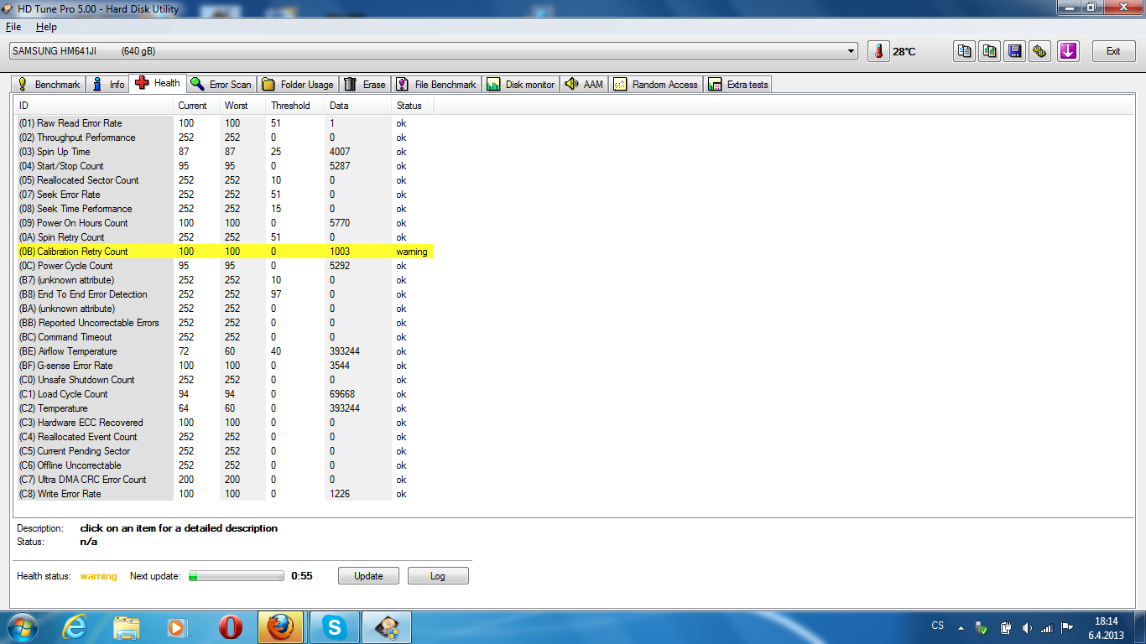Screen dimensions: 1146x644
Task: Select the "(C1) Load Cycle Count" row
Action: pyautogui.click(x=224, y=394)
